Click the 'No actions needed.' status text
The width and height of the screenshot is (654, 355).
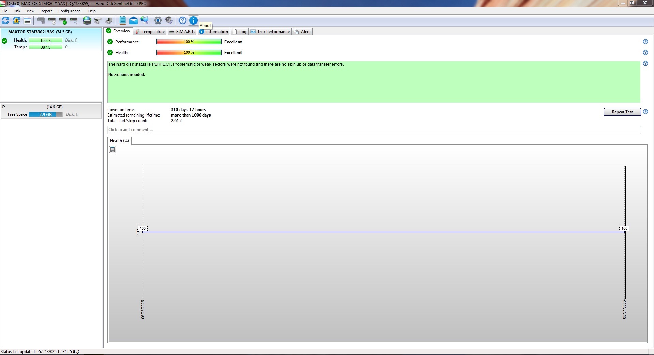coord(126,75)
